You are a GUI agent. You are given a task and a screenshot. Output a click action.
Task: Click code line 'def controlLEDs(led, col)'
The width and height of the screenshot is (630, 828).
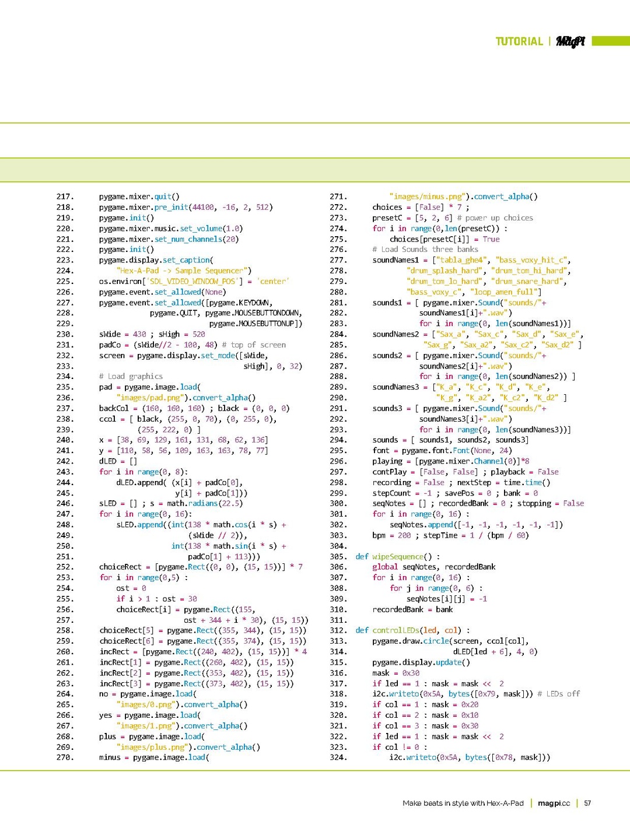click(412, 630)
